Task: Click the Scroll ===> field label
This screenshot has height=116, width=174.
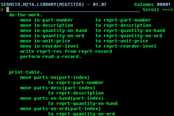Action: [x=158, y=9]
